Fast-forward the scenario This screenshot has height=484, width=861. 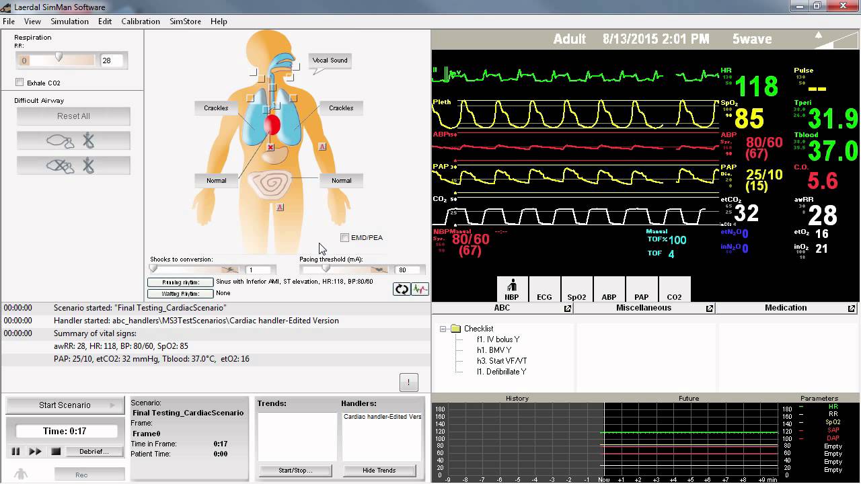point(35,452)
